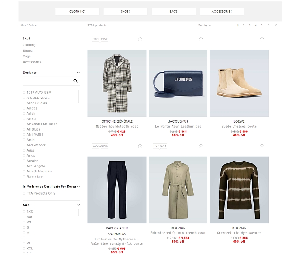This screenshot has width=300, height=256.
Task: Open the Valentino navy pants image
Action: 117,190
